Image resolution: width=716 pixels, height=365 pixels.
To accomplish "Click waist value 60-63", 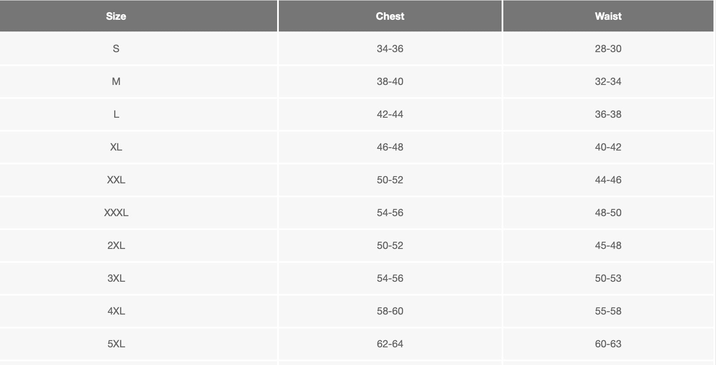I will (608, 344).
